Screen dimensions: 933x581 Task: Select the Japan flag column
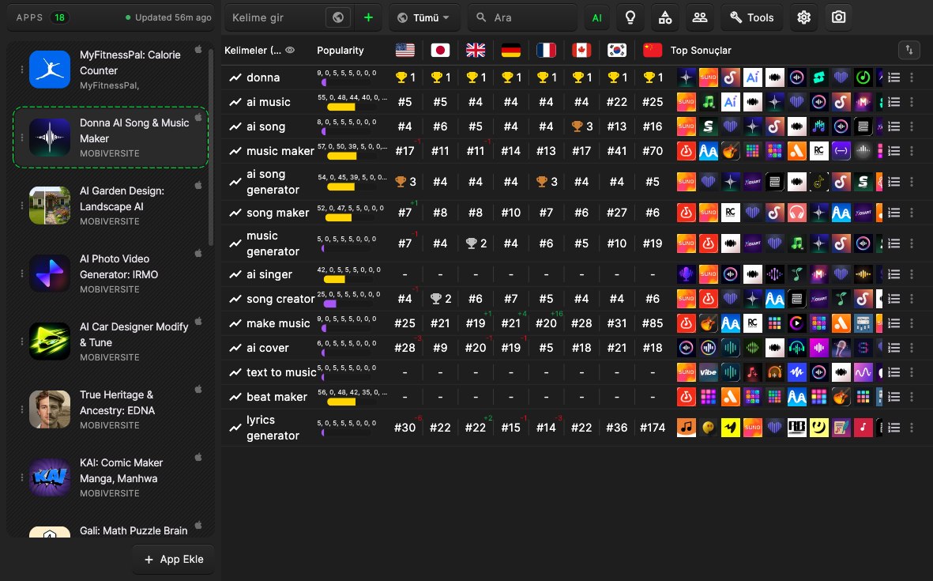440,50
